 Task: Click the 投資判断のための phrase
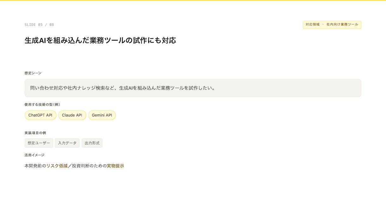[x=90, y=166]
